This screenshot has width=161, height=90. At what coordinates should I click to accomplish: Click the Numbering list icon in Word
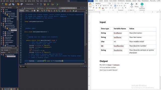pyautogui.click(x=118, y=3)
